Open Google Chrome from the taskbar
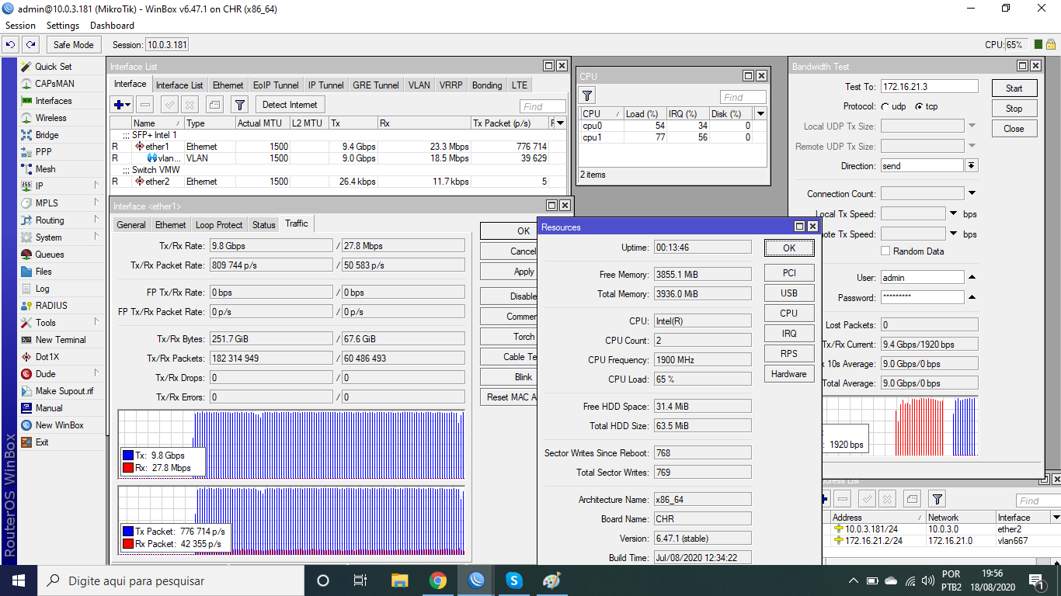The width and height of the screenshot is (1061, 596). click(x=437, y=580)
